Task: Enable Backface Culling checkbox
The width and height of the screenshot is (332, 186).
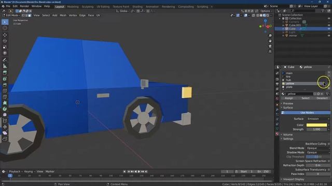Action: tap(329, 144)
